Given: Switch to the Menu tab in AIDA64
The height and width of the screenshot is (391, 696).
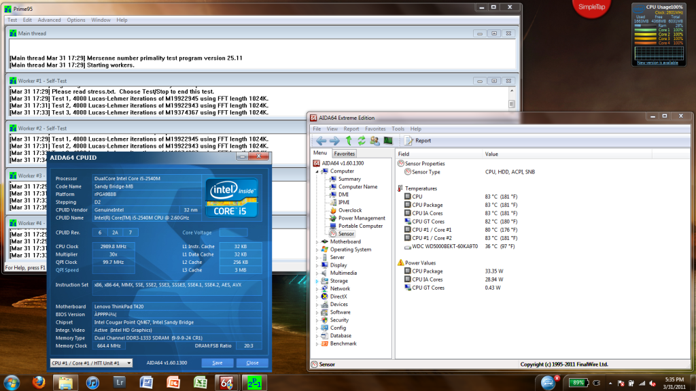Looking at the screenshot, I should coord(320,153).
